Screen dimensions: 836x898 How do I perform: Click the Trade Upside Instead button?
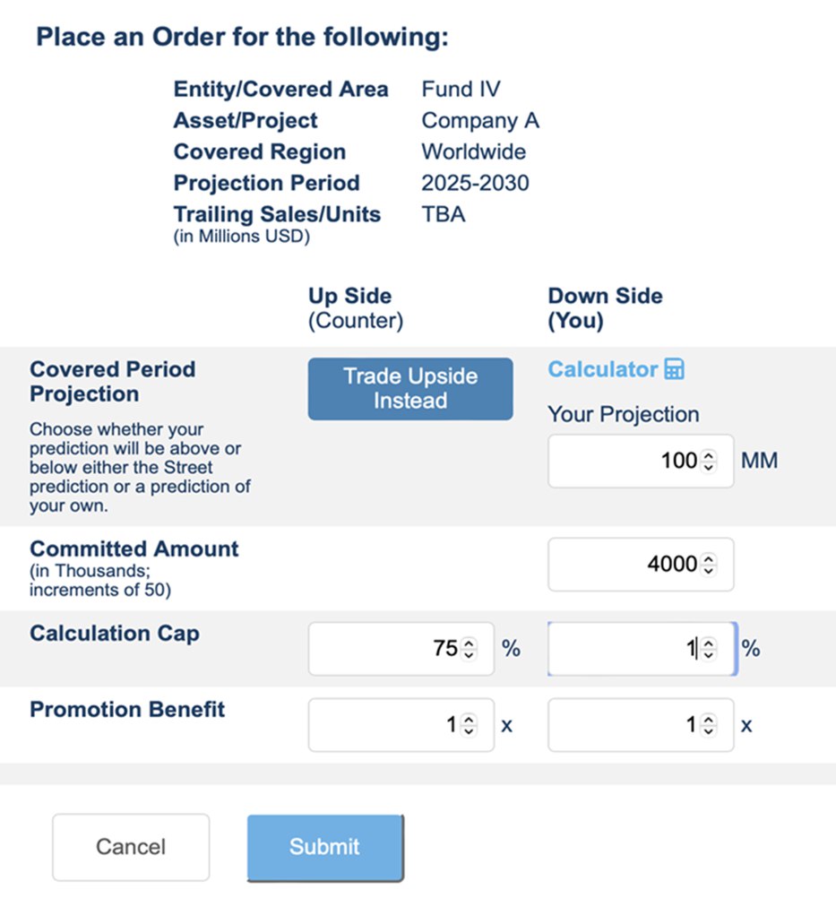pos(410,389)
